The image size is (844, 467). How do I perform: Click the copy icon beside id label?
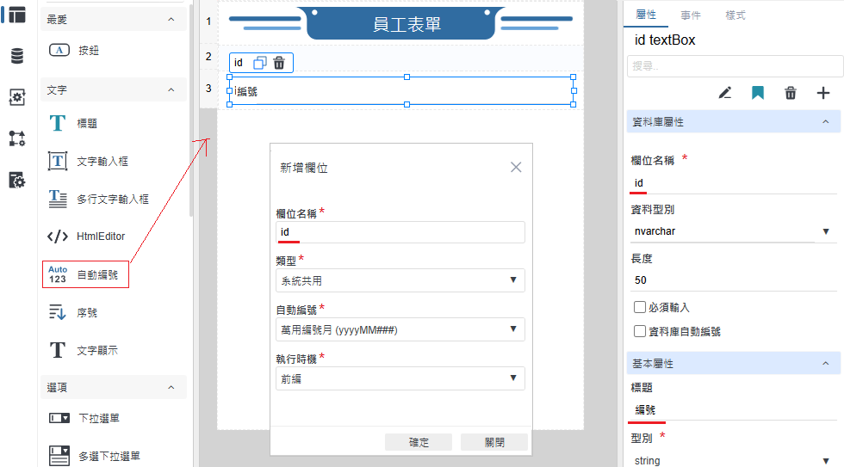(260, 63)
